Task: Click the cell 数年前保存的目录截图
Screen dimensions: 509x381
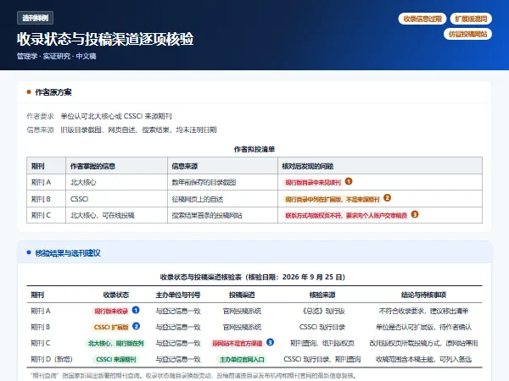Action: pyautogui.click(x=204, y=182)
